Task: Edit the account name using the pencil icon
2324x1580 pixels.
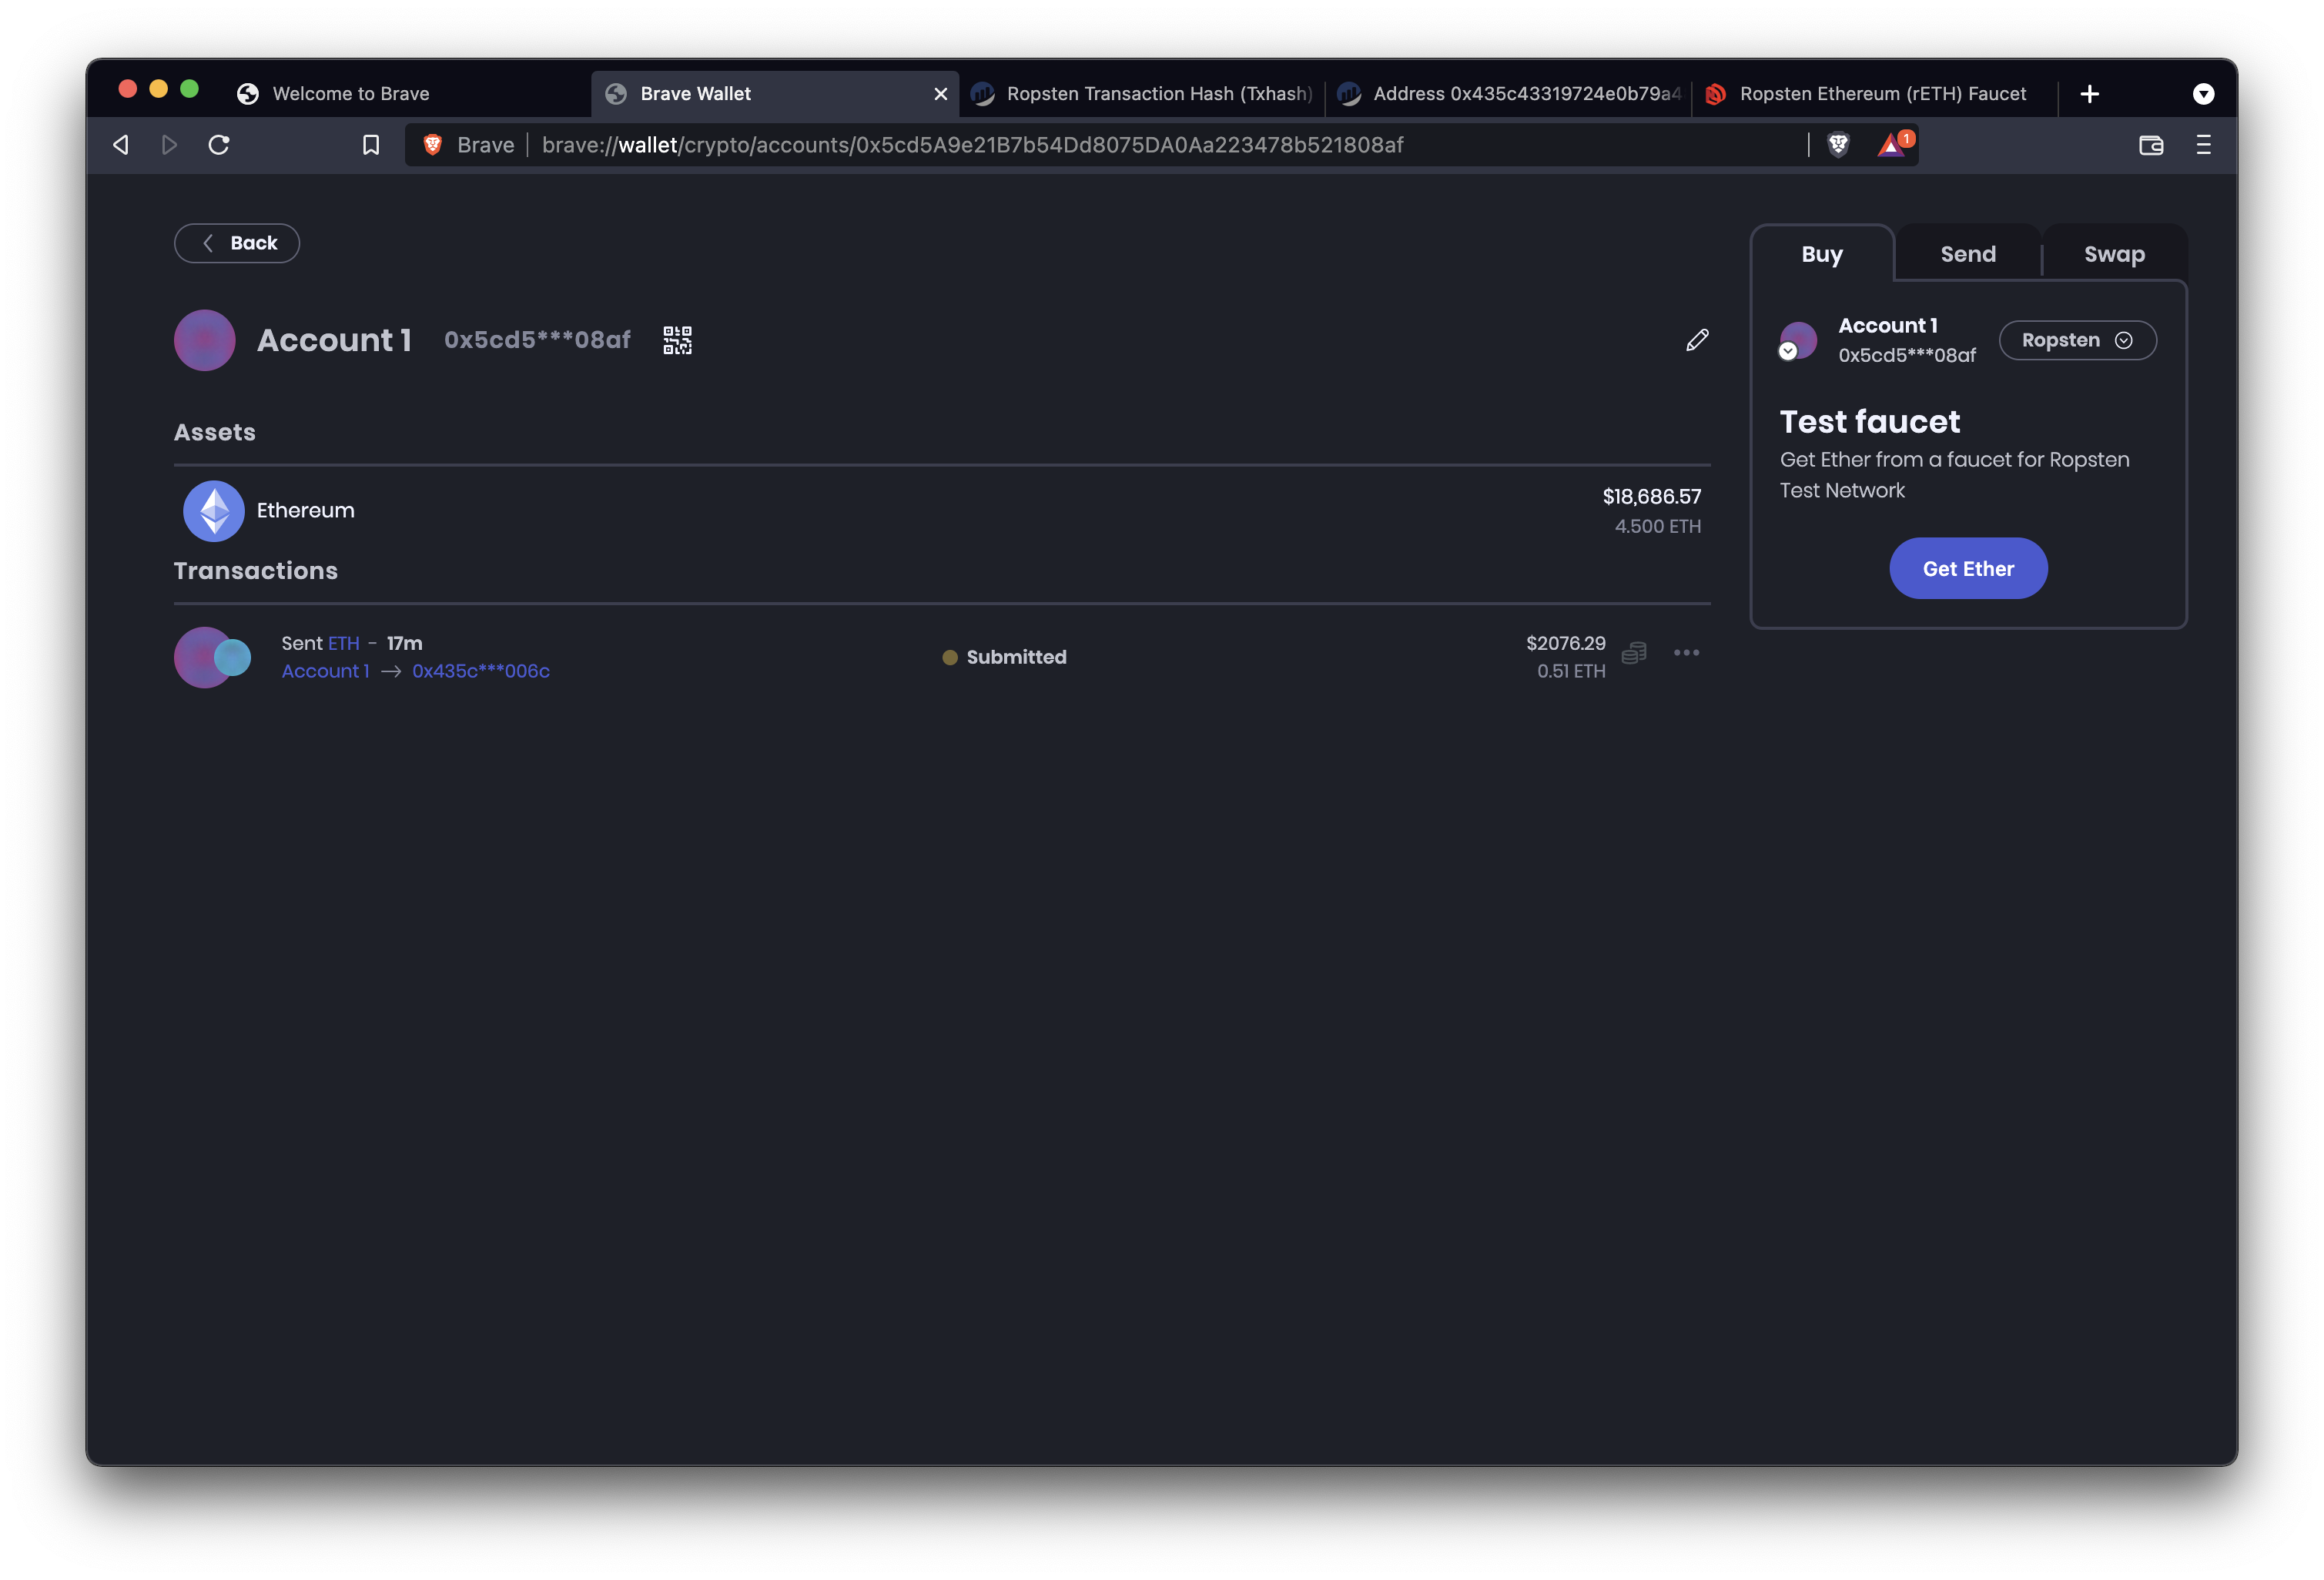Action: pyautogui.click(x=1697, y=340)
